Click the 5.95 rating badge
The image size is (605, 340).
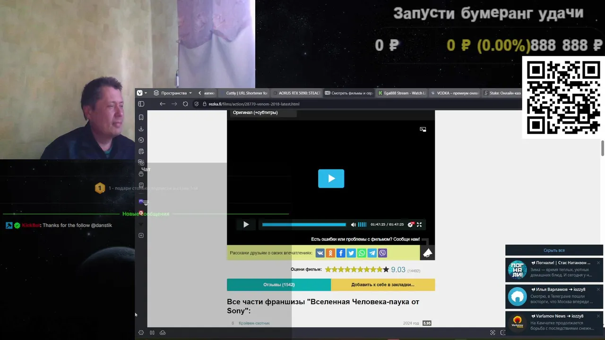coord(427,323)
